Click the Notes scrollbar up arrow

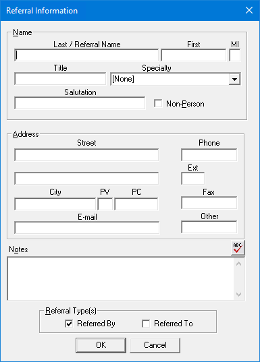click(x=238, y=264)
